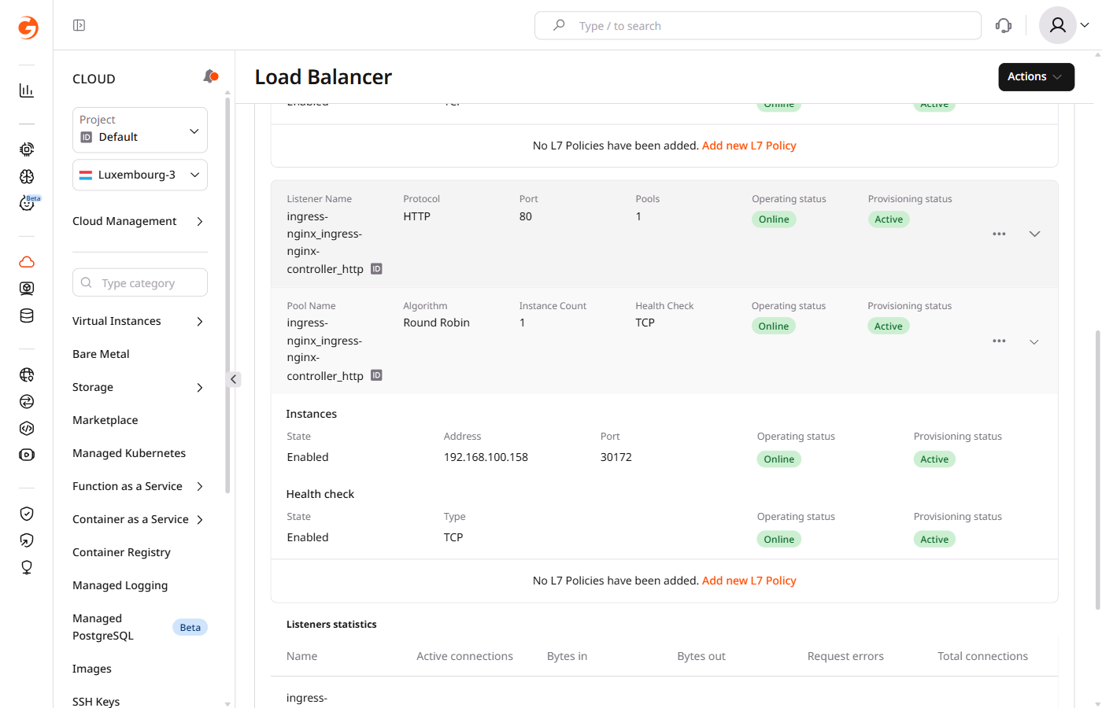Collapse the CLOUD sidebar with arrow handle
Viewport: 1102px width, 708px height.
(233, 379)
